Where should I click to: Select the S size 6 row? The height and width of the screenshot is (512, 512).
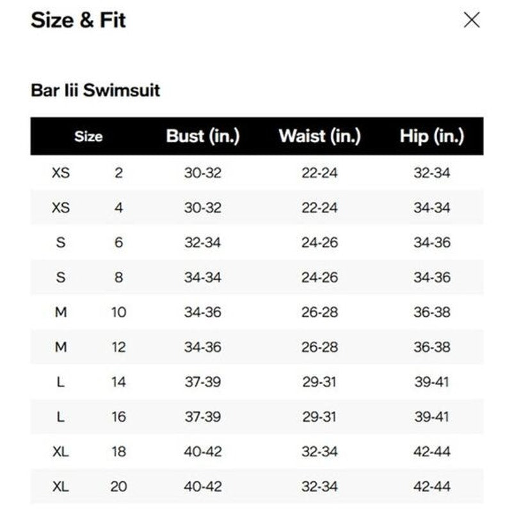tap(256, 243)
